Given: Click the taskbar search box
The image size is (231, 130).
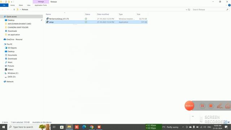Looking at the screenshot, I should (x=29, y=127).
